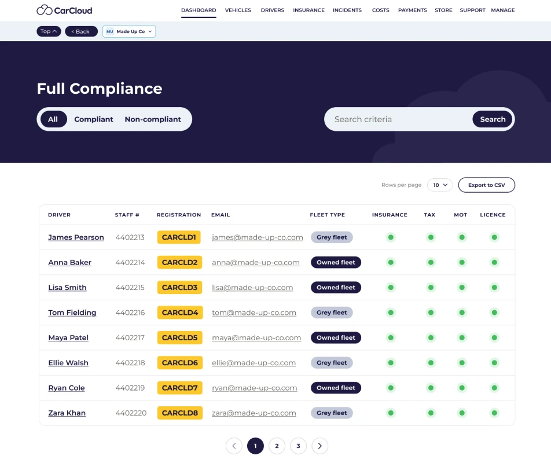Click the CarCloud logo
551x463 pixels.
pos(64,10)
